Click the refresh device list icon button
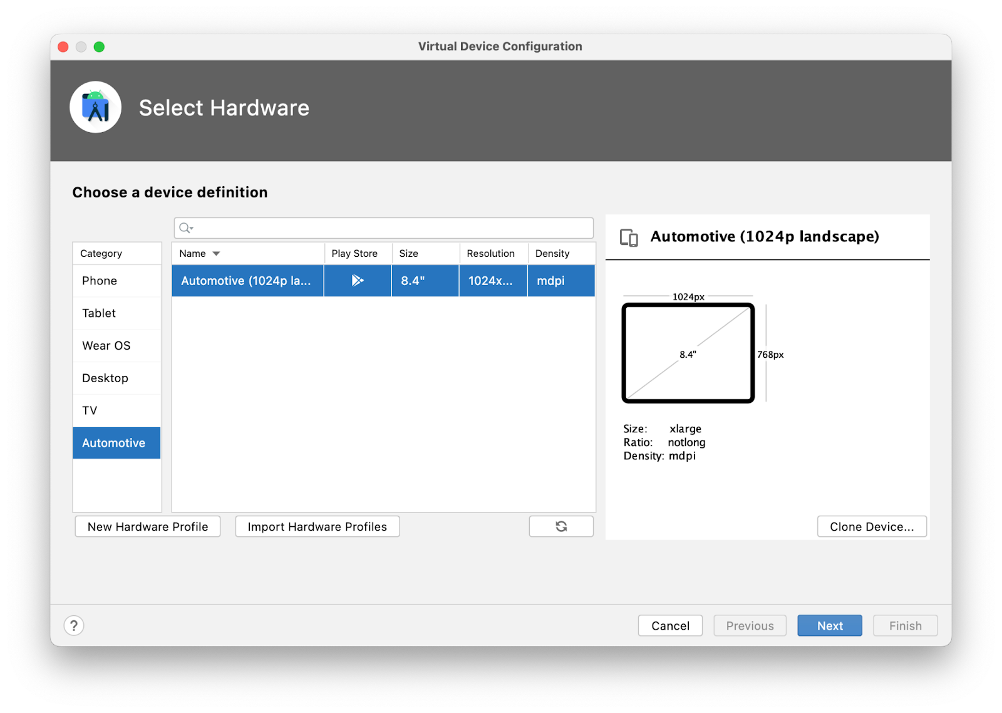The height and width of the screenshot is (713, 1002). click(561, 526)
